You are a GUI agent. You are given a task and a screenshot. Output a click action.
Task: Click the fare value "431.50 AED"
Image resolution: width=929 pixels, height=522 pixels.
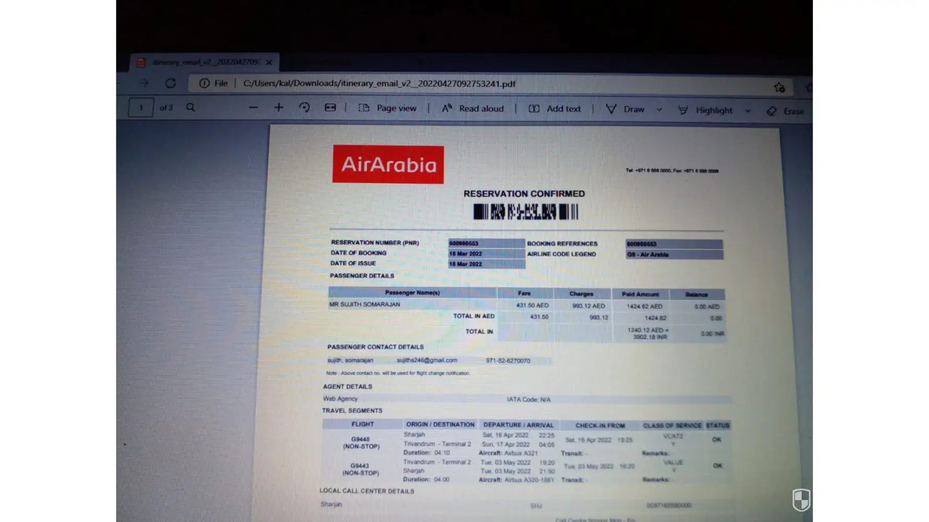point(532,305)
